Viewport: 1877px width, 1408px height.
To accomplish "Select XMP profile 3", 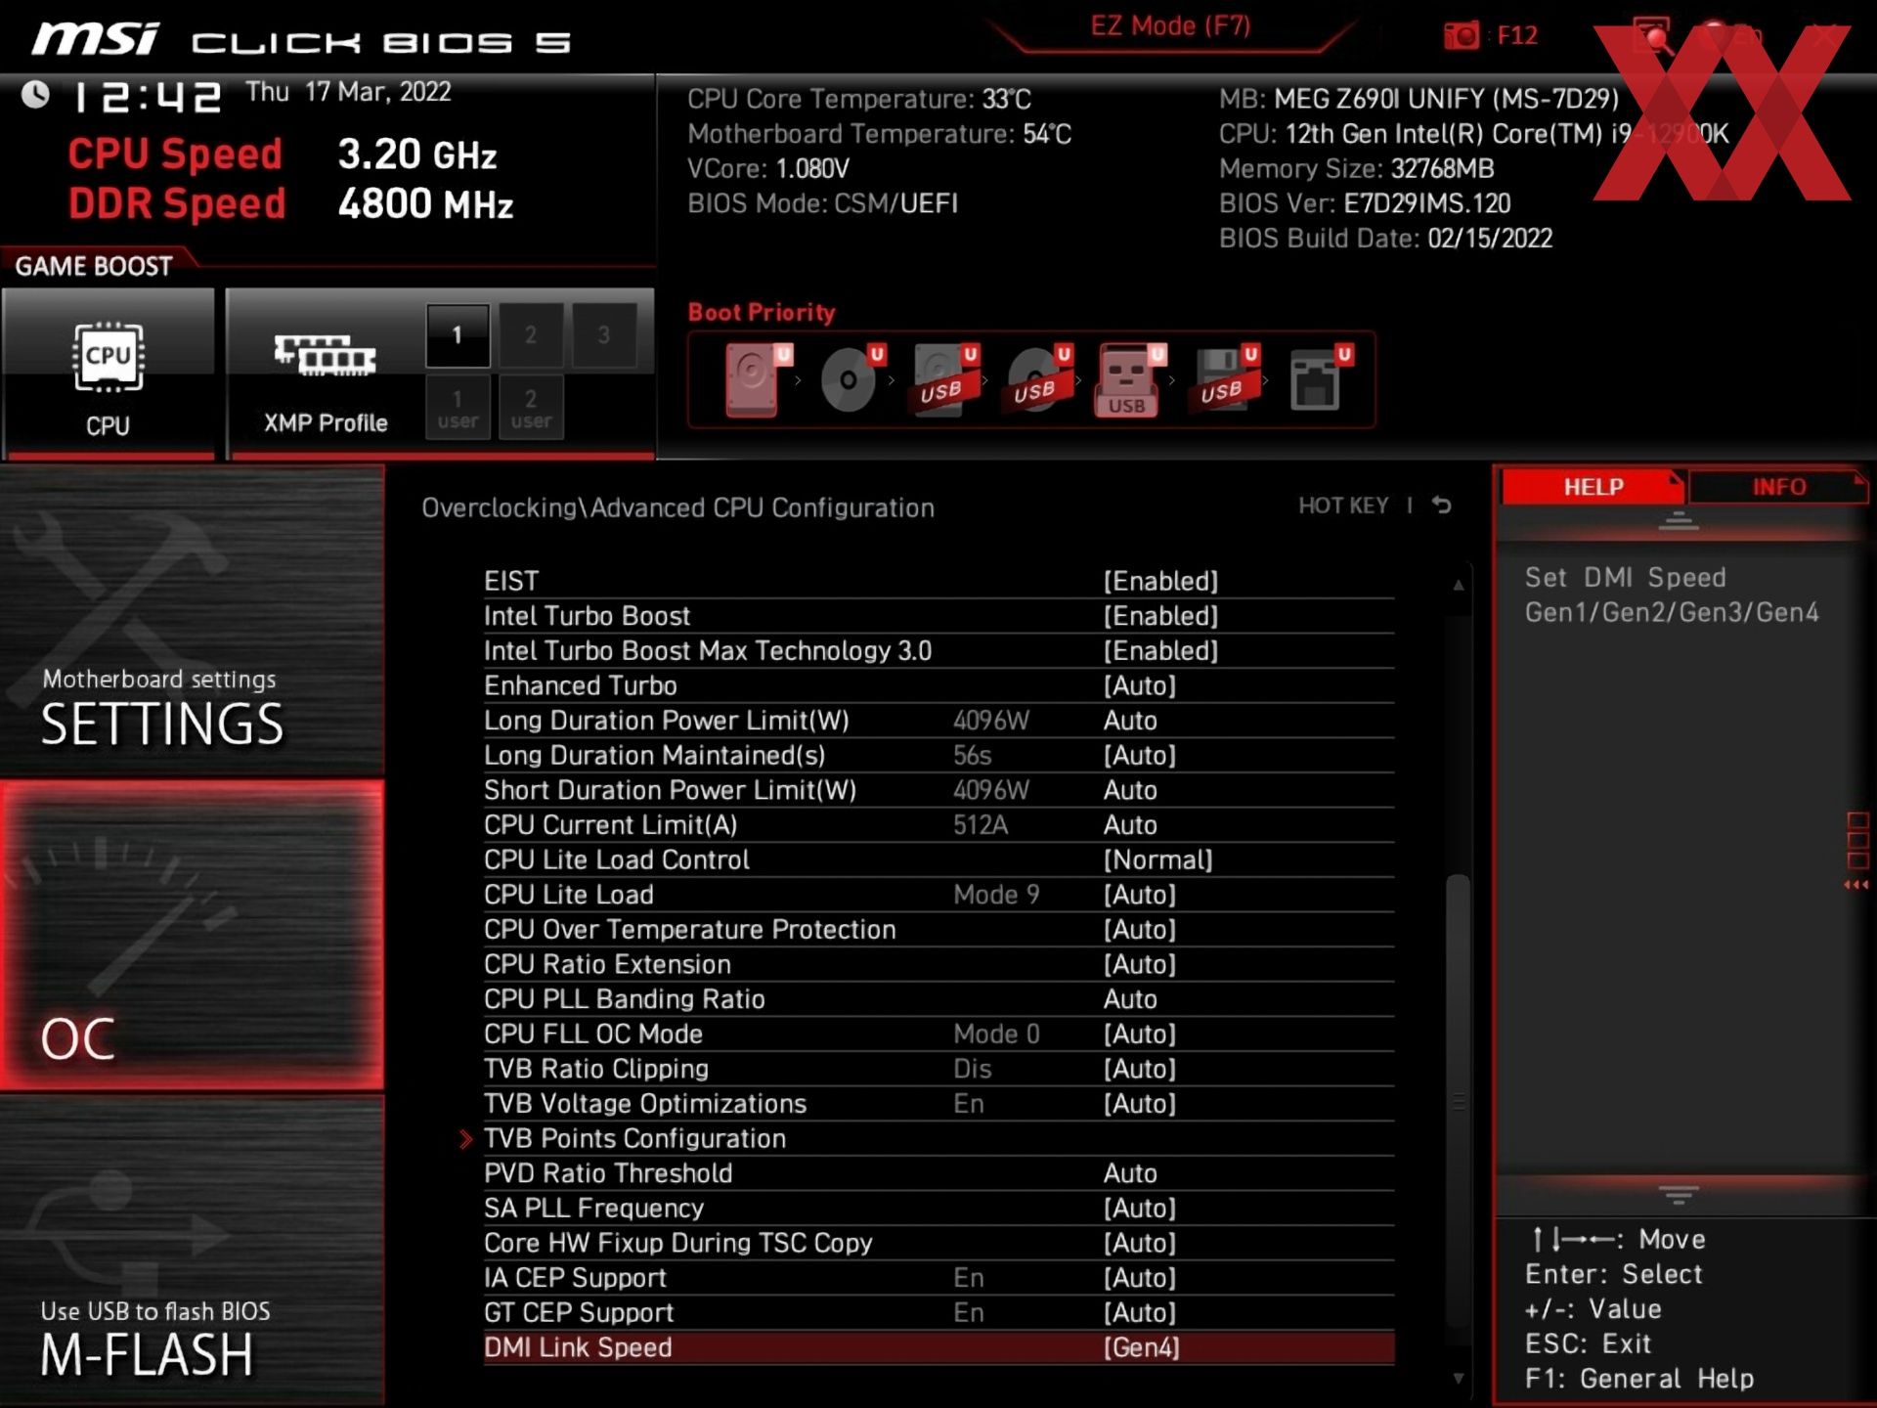I will click(603, 335).
